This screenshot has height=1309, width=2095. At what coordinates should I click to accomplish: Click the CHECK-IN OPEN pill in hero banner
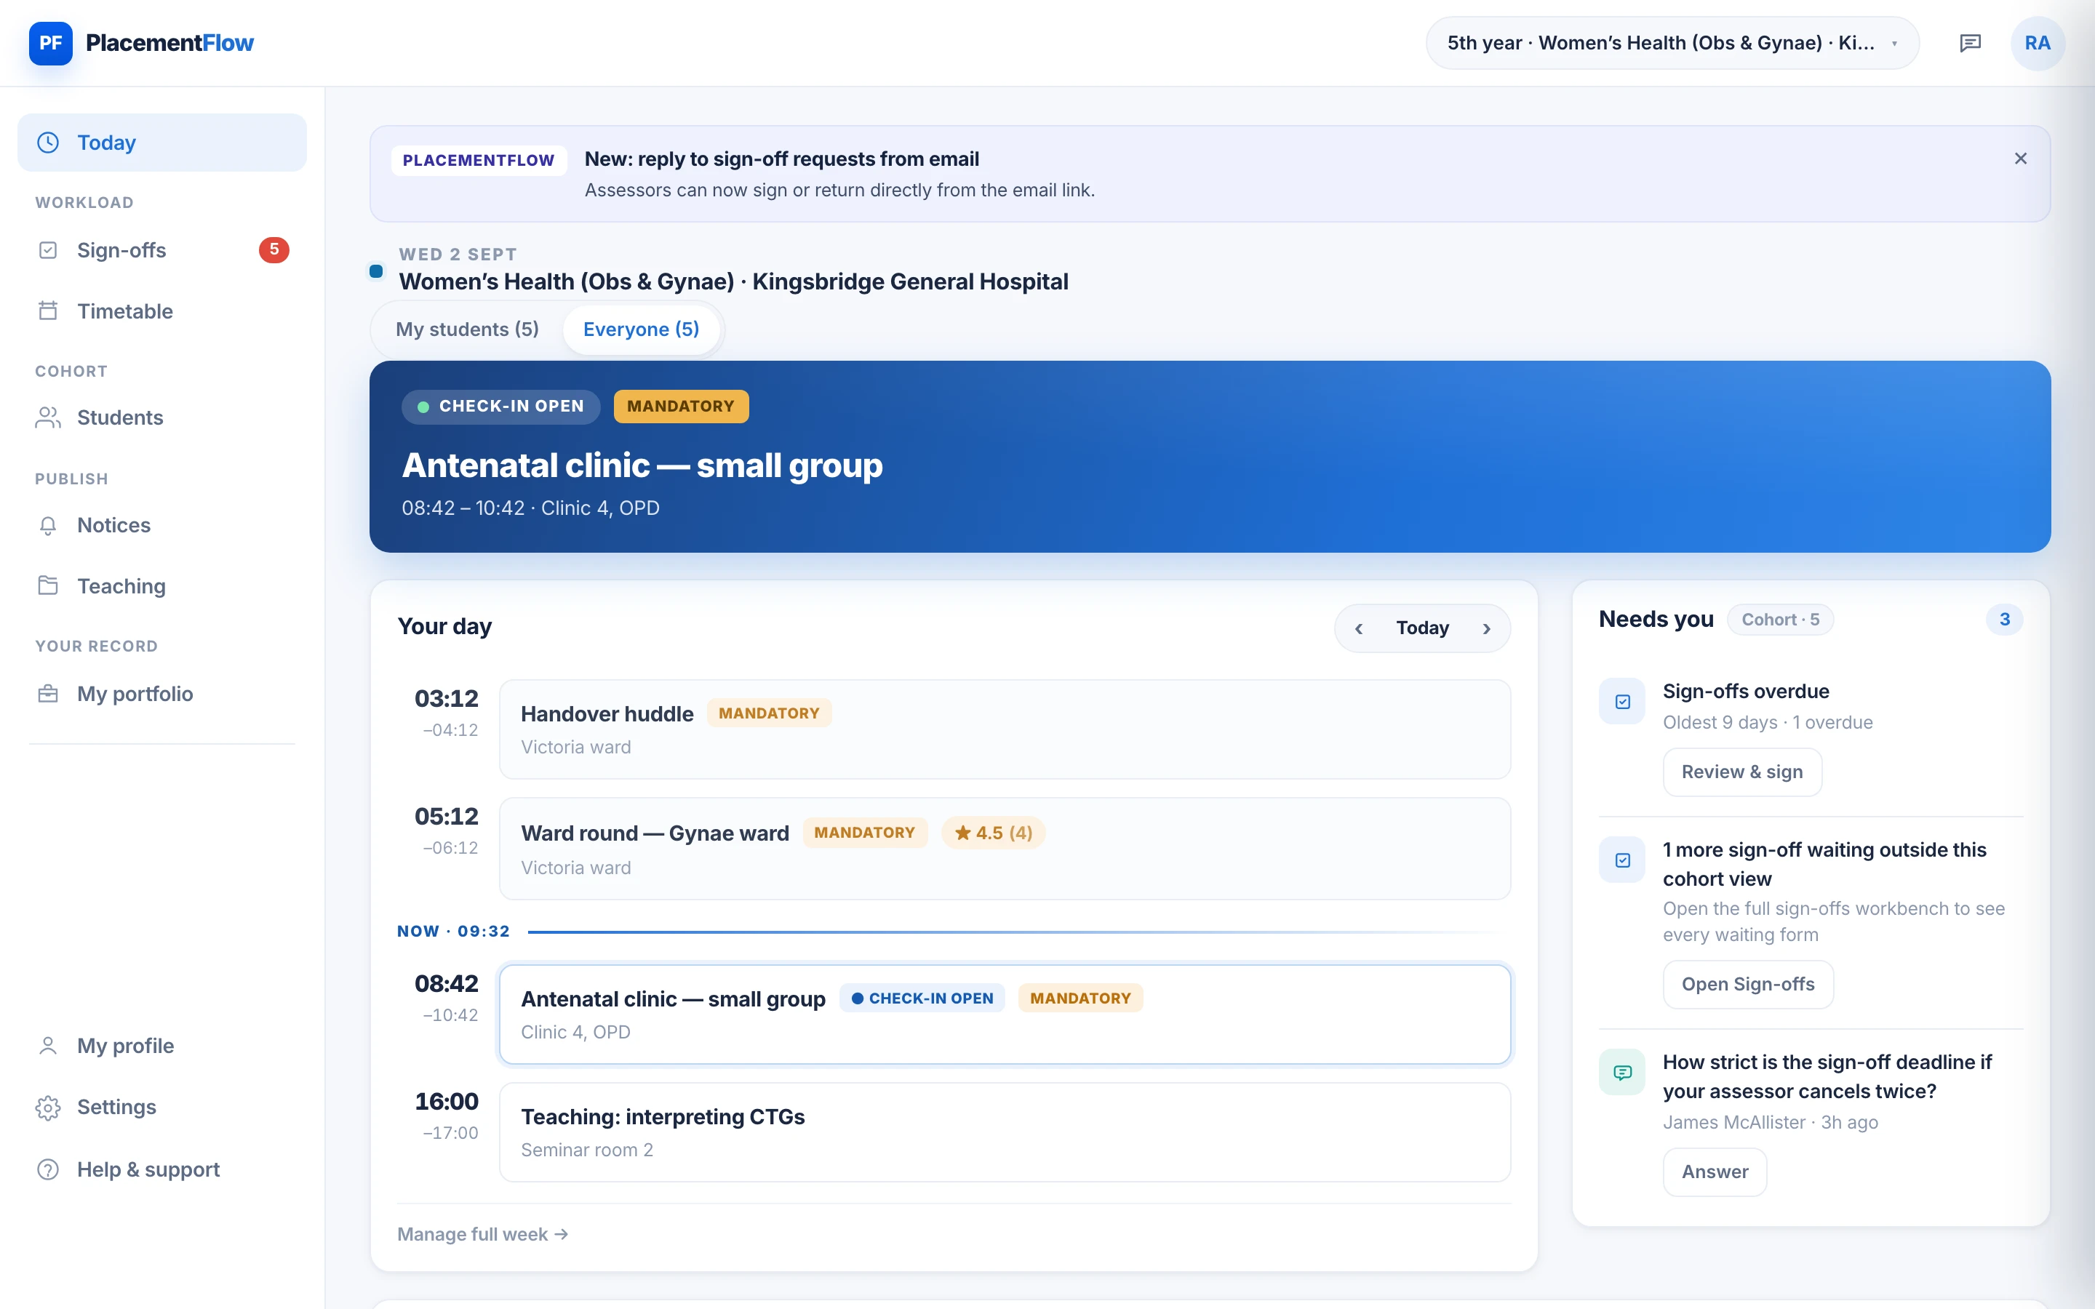500,406
